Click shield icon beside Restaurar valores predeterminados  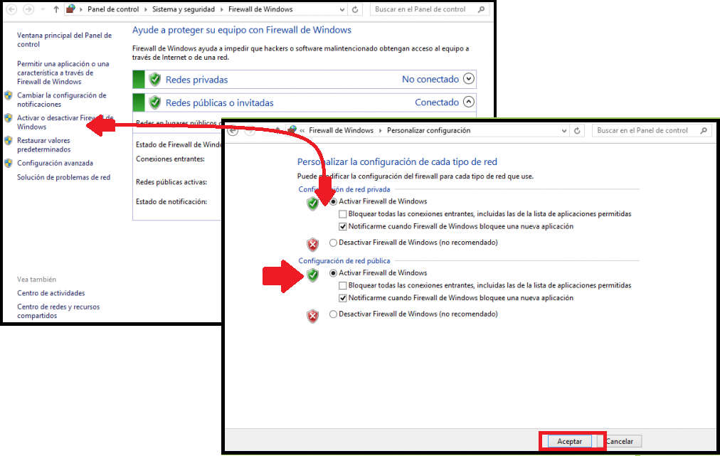(9, 141)
